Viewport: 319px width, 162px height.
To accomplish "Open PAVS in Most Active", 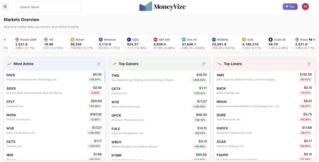I will [x=54, y=77].
